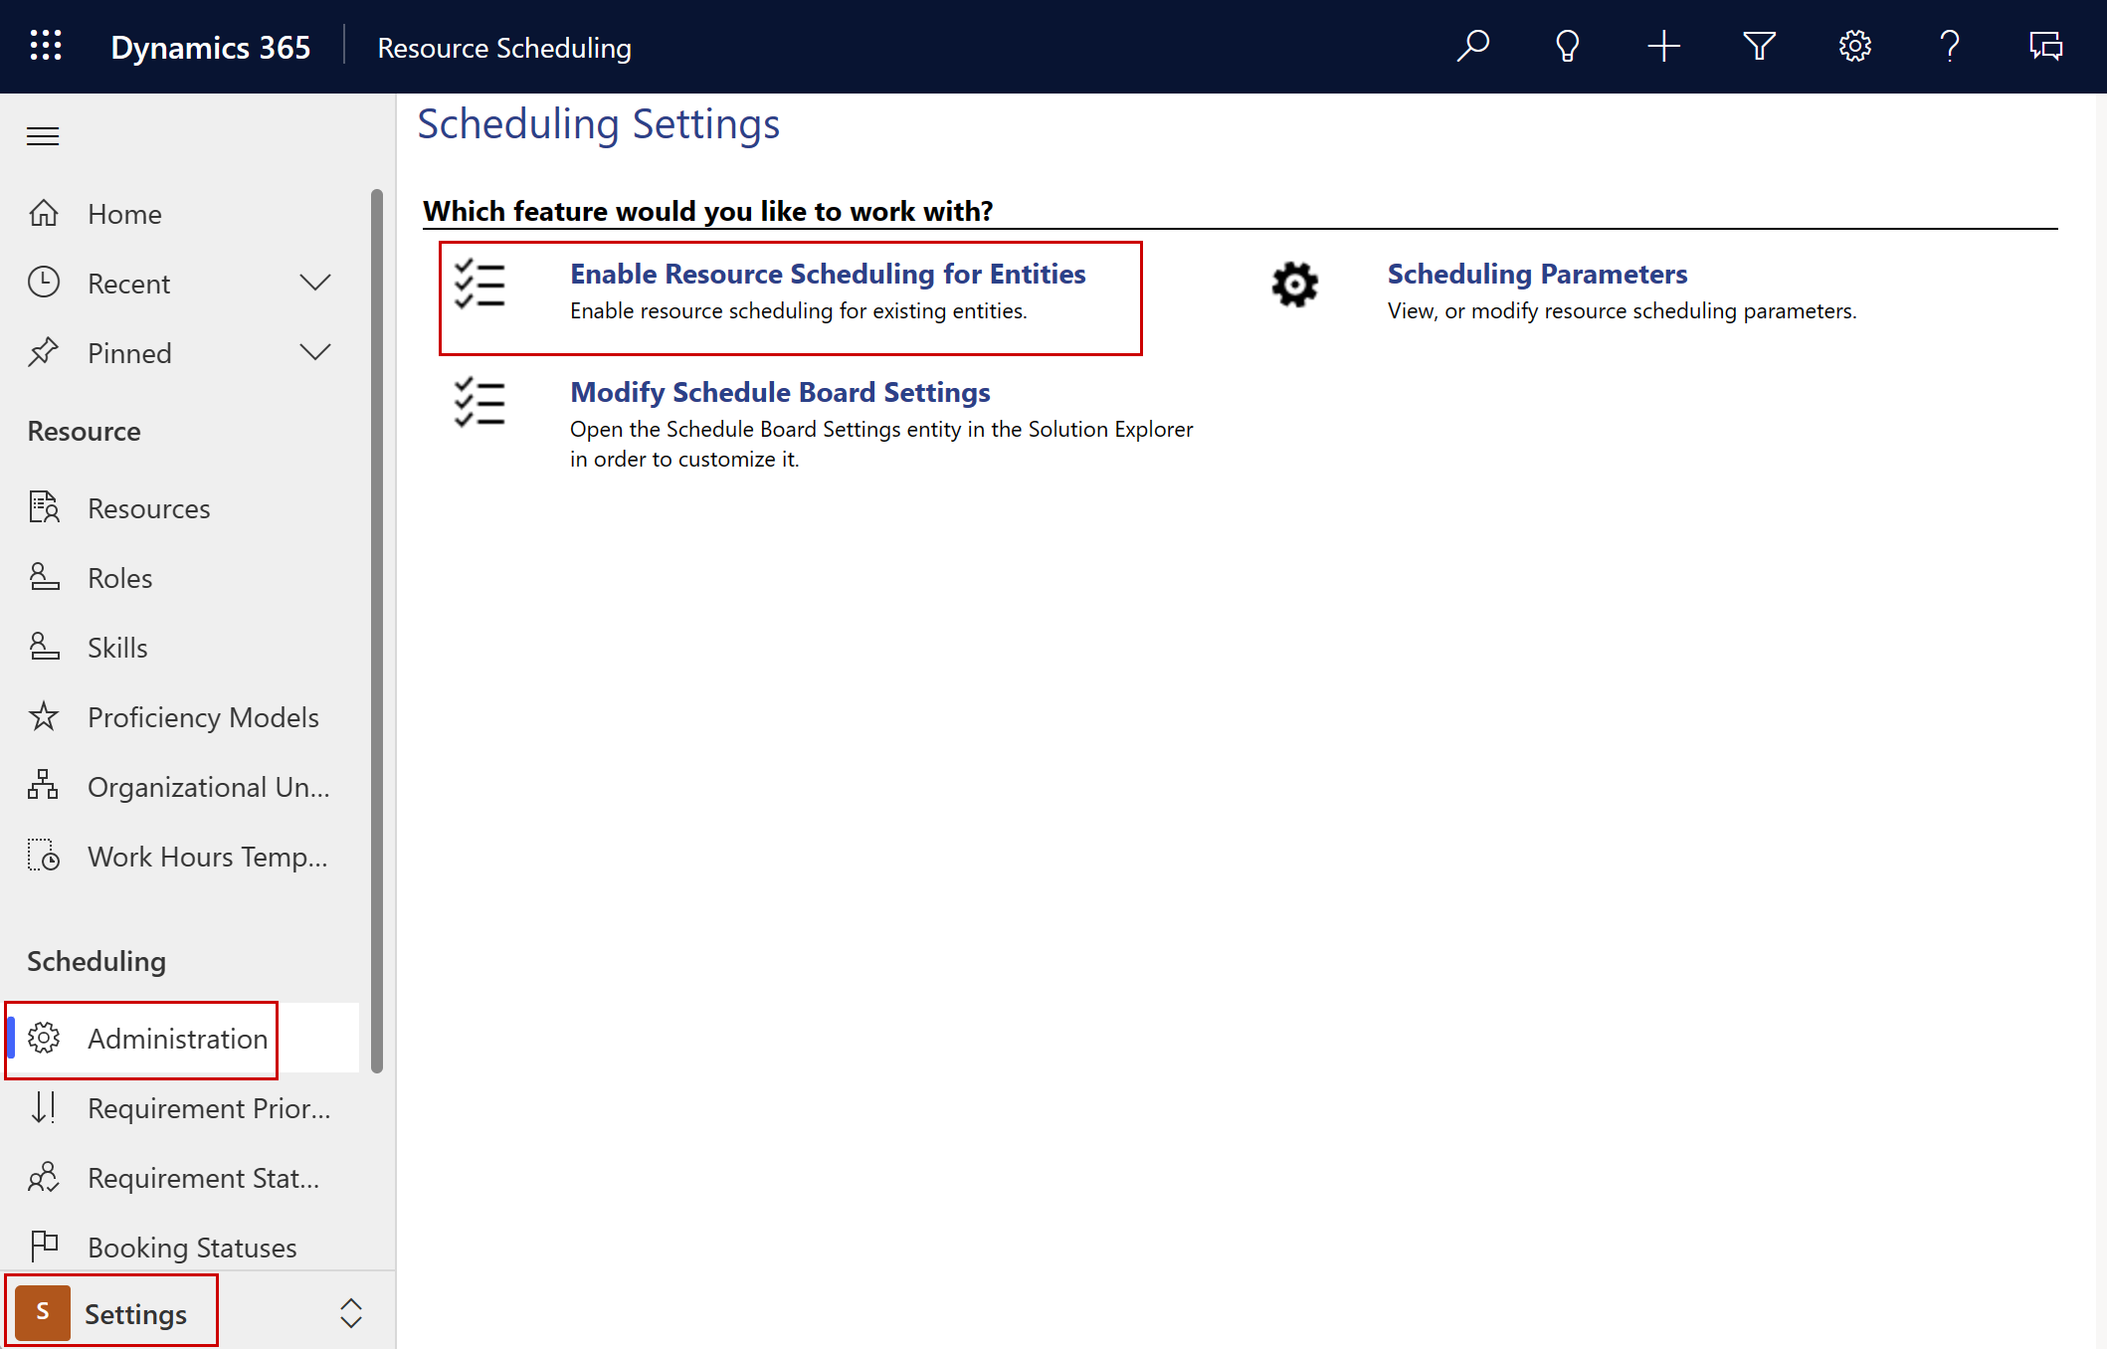This screenshot has height=1349, width=2107.
Task: Expand the Pinned navigation section
Action: click(x=314, y=352)
